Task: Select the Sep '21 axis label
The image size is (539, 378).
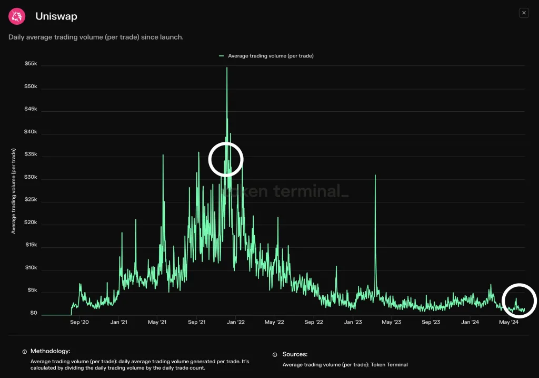Action: pos(197,322)
